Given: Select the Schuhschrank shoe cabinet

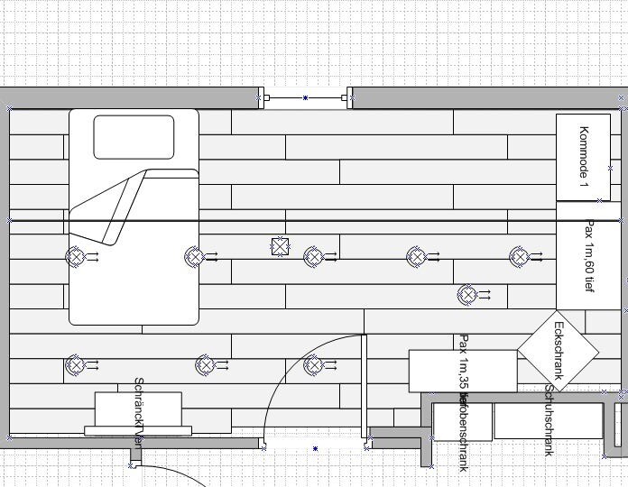Looking at the screenshot, I should 548,420.
